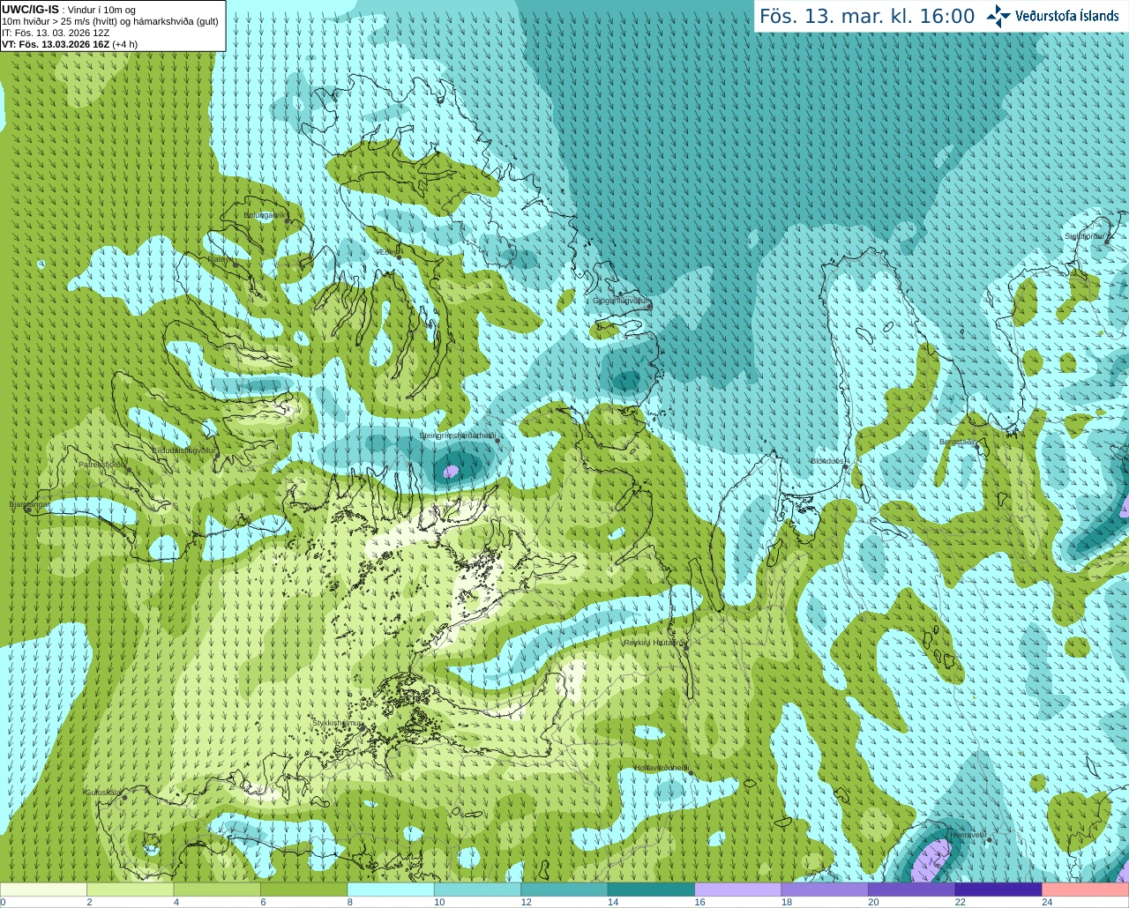Click the 10–12 m/s legend swatch
This screenshot has height=908, width=1129.
[x=477, y=889]
